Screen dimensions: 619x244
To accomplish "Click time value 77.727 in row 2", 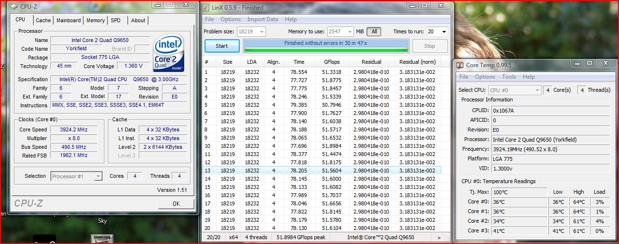I will (299, 80).
